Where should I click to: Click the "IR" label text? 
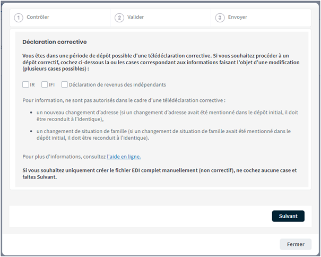[x=32, y=84]
